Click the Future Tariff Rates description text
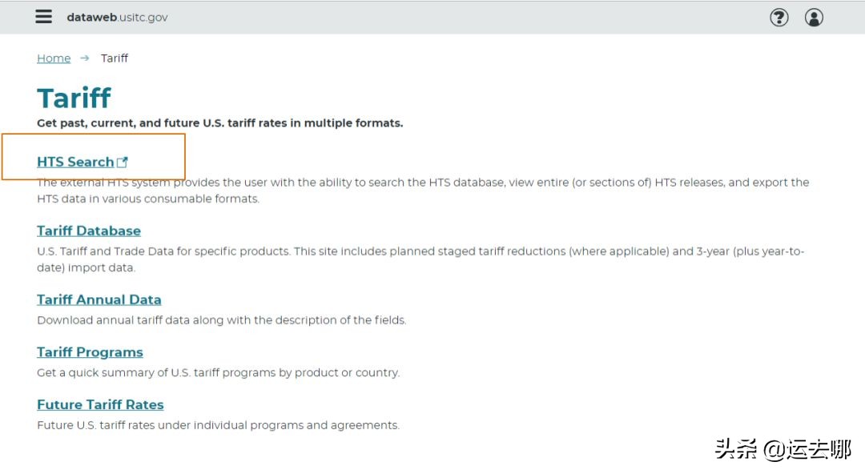The image size is (865, 474). point(218,425)
